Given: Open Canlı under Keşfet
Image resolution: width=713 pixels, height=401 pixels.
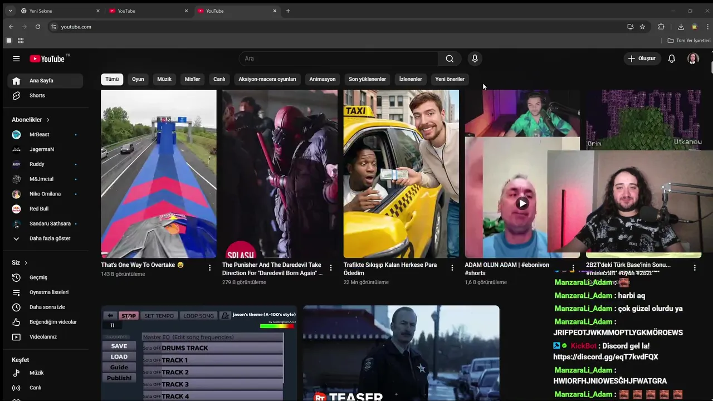Looking at the screenshot, I should pyautogui.click(x=45, y=388).
